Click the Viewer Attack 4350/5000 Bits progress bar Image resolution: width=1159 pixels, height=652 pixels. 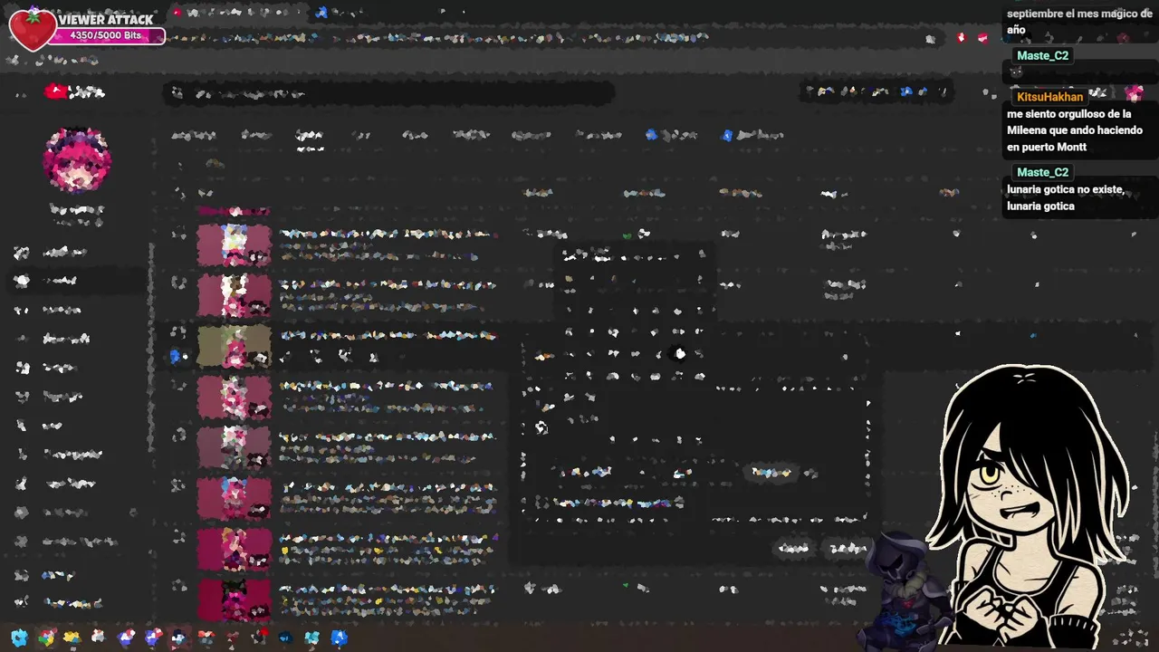click(x=106, y=35)
